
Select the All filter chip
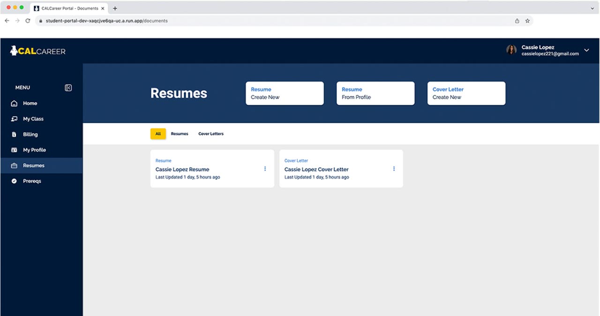pos(158,133)
